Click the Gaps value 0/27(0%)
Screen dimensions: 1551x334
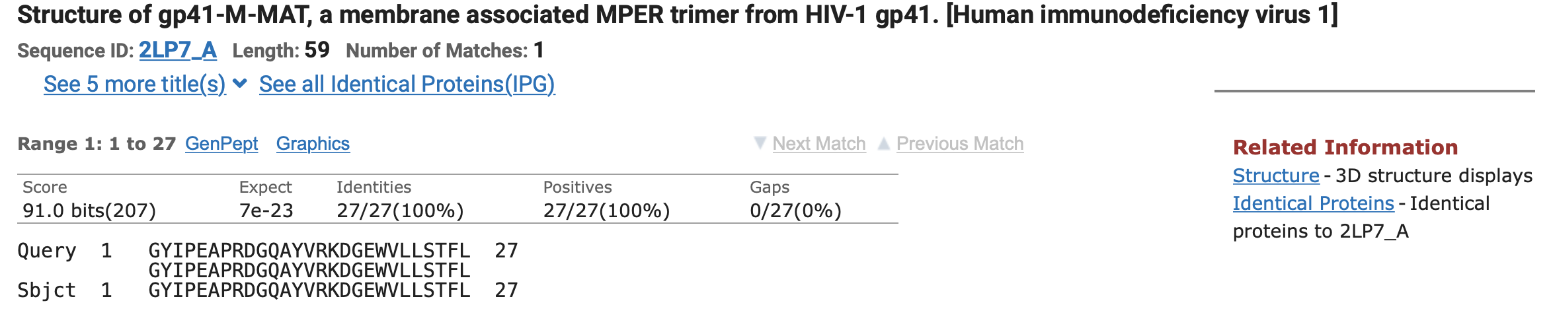(795, 211)
